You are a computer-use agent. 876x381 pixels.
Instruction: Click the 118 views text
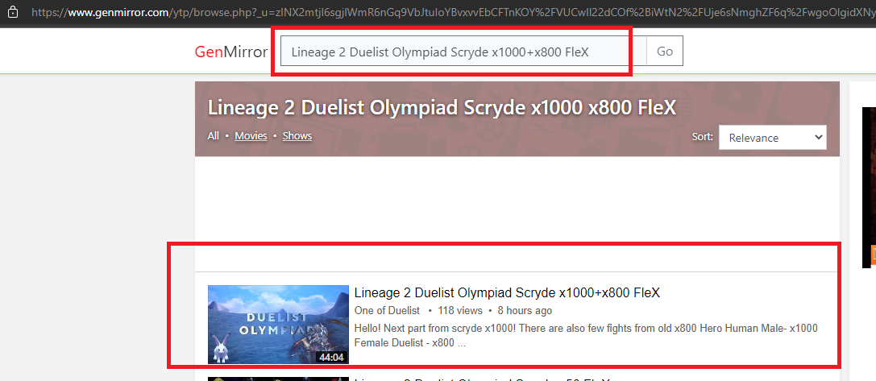pyautogui.click(x=460, y=311)
